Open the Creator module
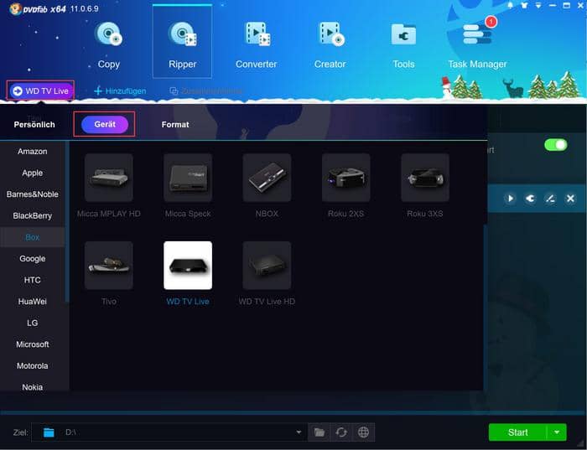 (x=330, y=45)
